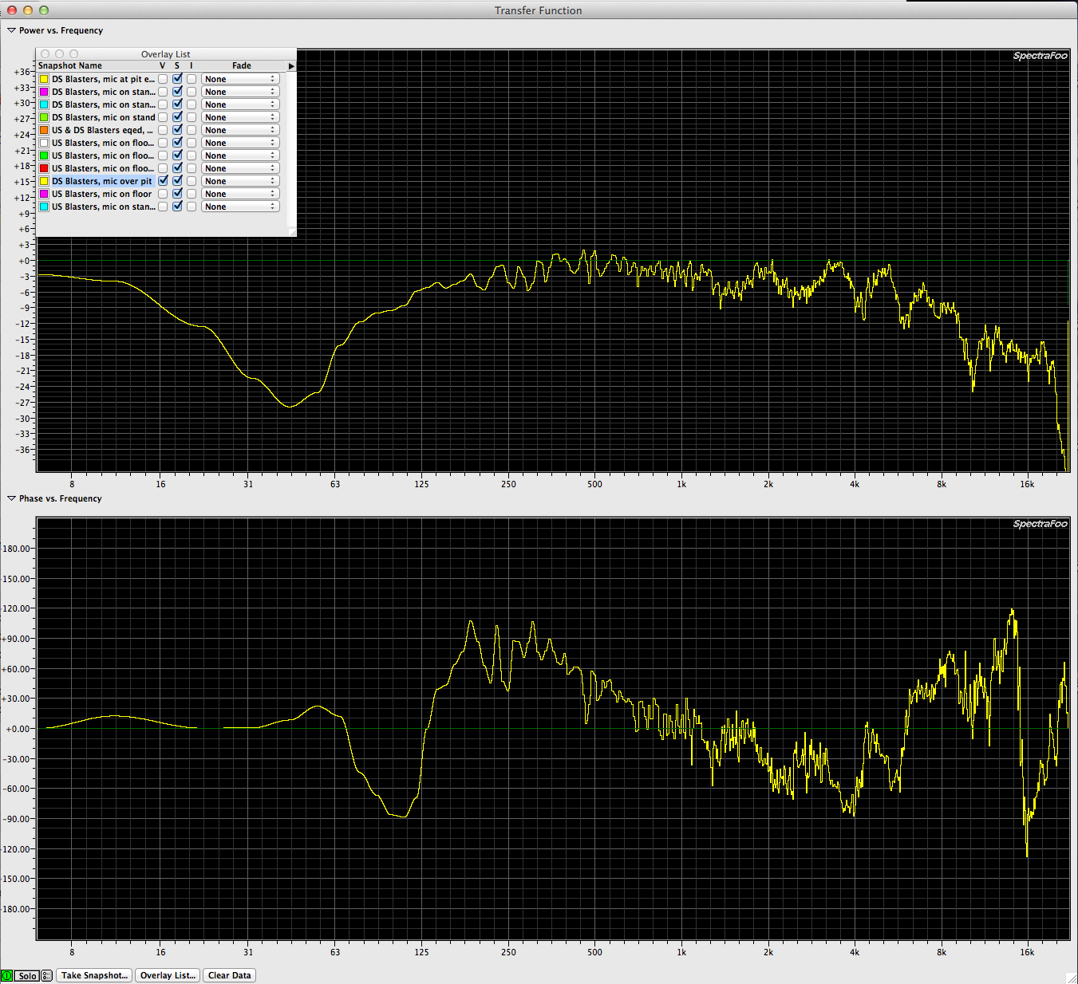The width and height of the screenshot is (1078, 984).
Task: Click lime swatch for DS Blasters, mic on stand
Action: [x=44, y=117]
